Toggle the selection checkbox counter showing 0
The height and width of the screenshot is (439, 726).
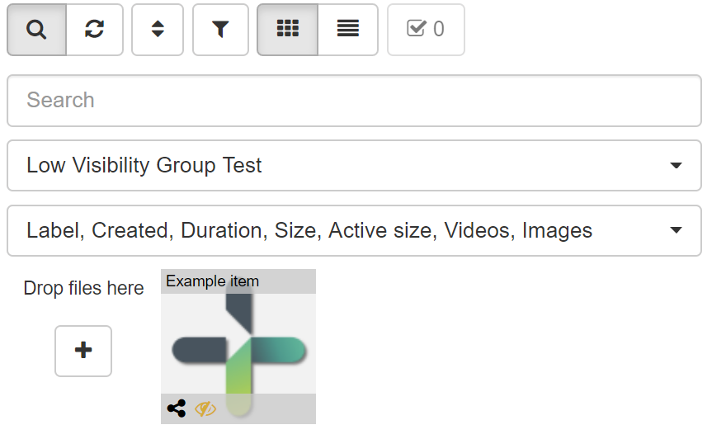426,30
